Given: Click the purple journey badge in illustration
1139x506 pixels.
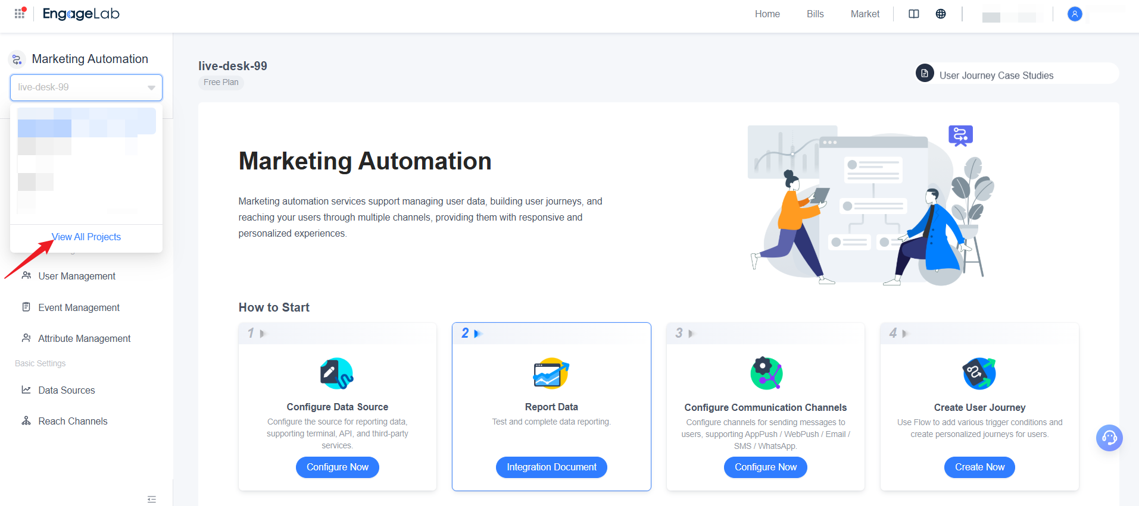Looking at the screenshot, I should (960, 136).
